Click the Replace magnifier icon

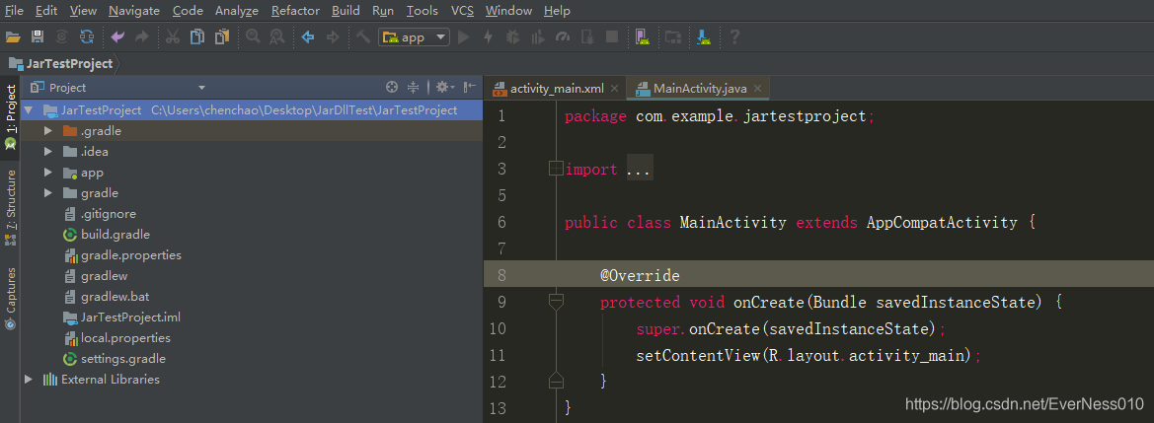(276, 36)
